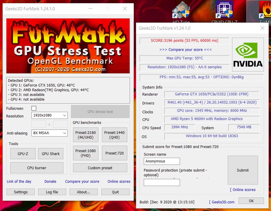Open the Link of the day link

tap(19, 182)
